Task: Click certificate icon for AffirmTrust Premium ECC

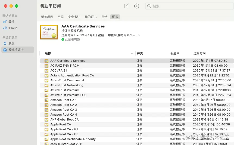Action: pyautogui.click(x=46, y=95)
